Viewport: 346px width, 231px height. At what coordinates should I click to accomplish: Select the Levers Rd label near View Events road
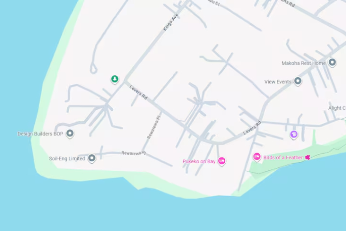coord(252,128)
